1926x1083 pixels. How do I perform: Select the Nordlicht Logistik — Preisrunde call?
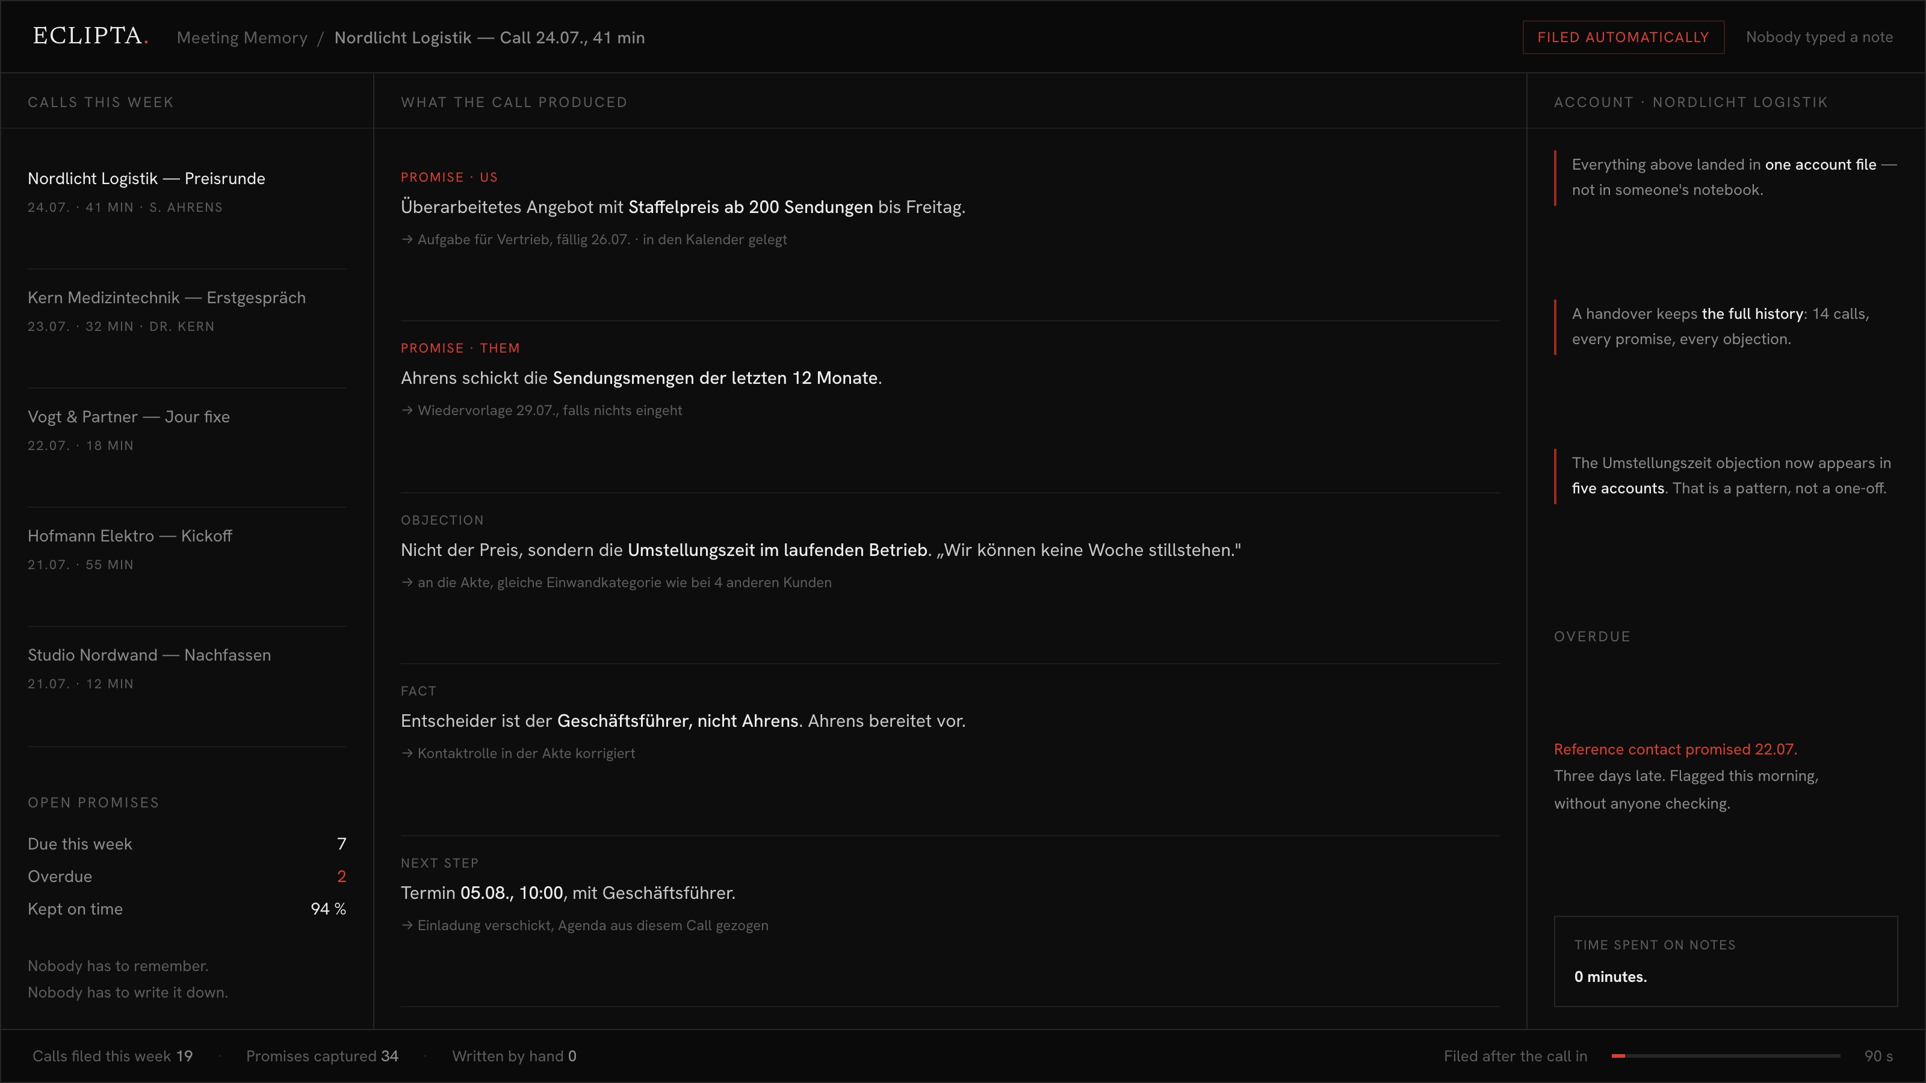(x=187, y=191)
